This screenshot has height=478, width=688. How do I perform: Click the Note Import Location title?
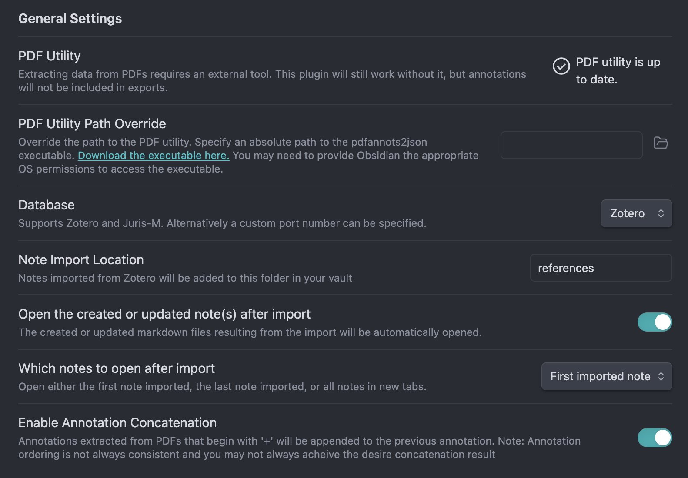(81, 260)
